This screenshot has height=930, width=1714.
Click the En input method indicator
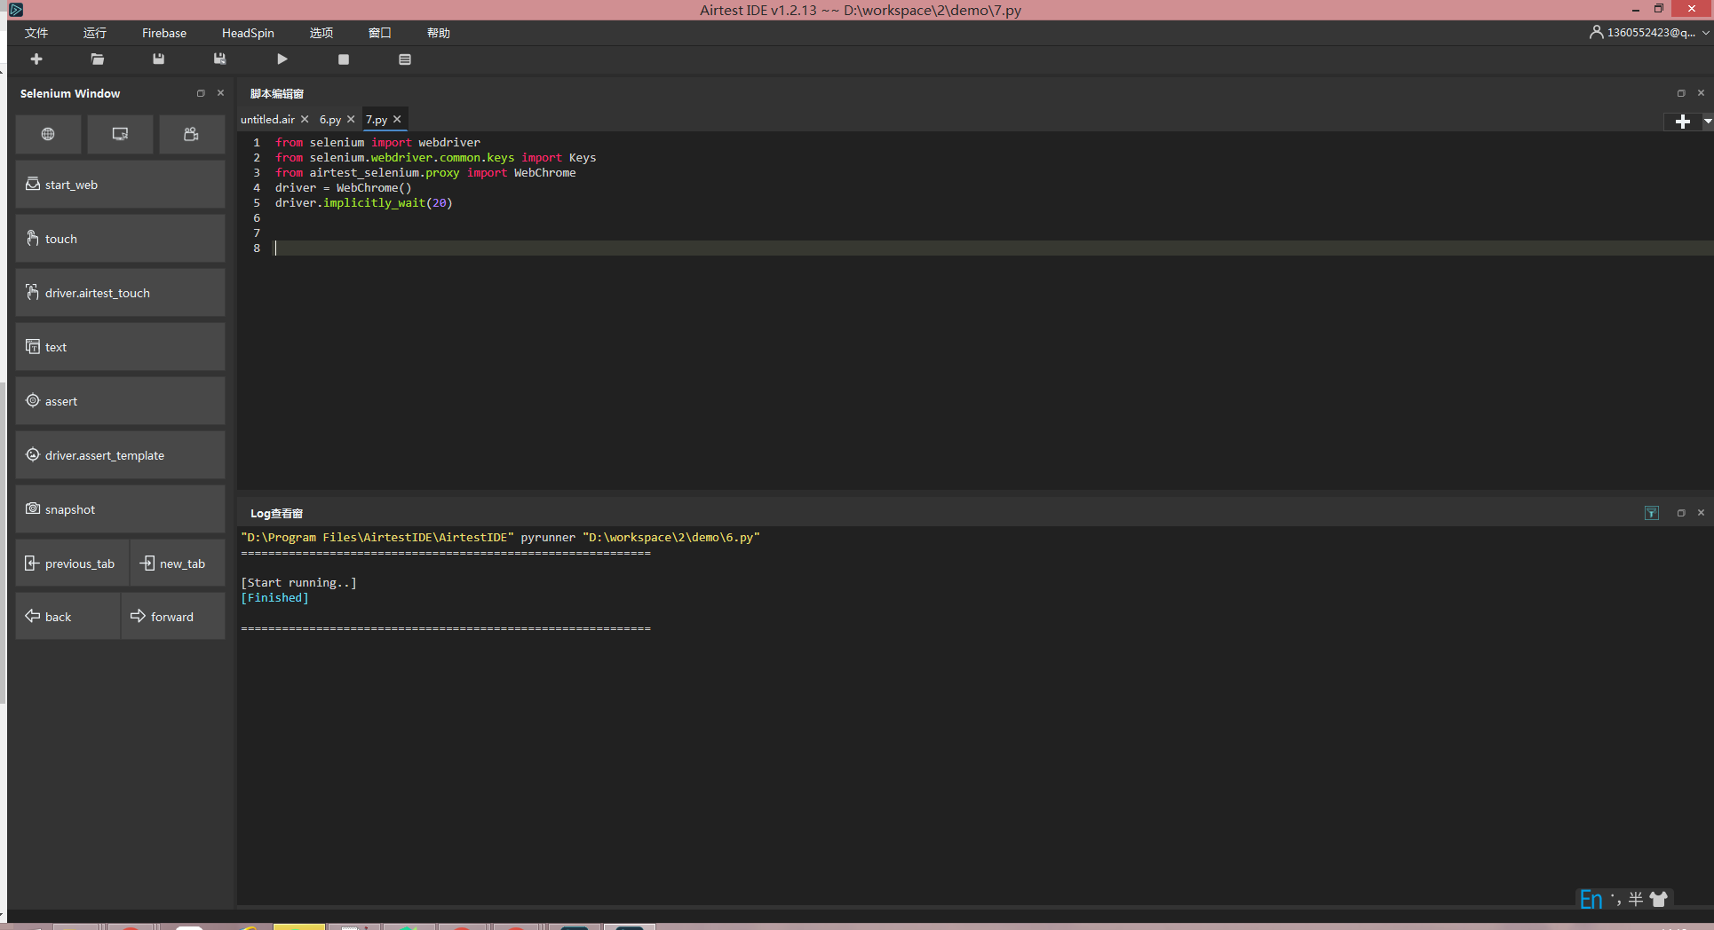coord(1591,899)
